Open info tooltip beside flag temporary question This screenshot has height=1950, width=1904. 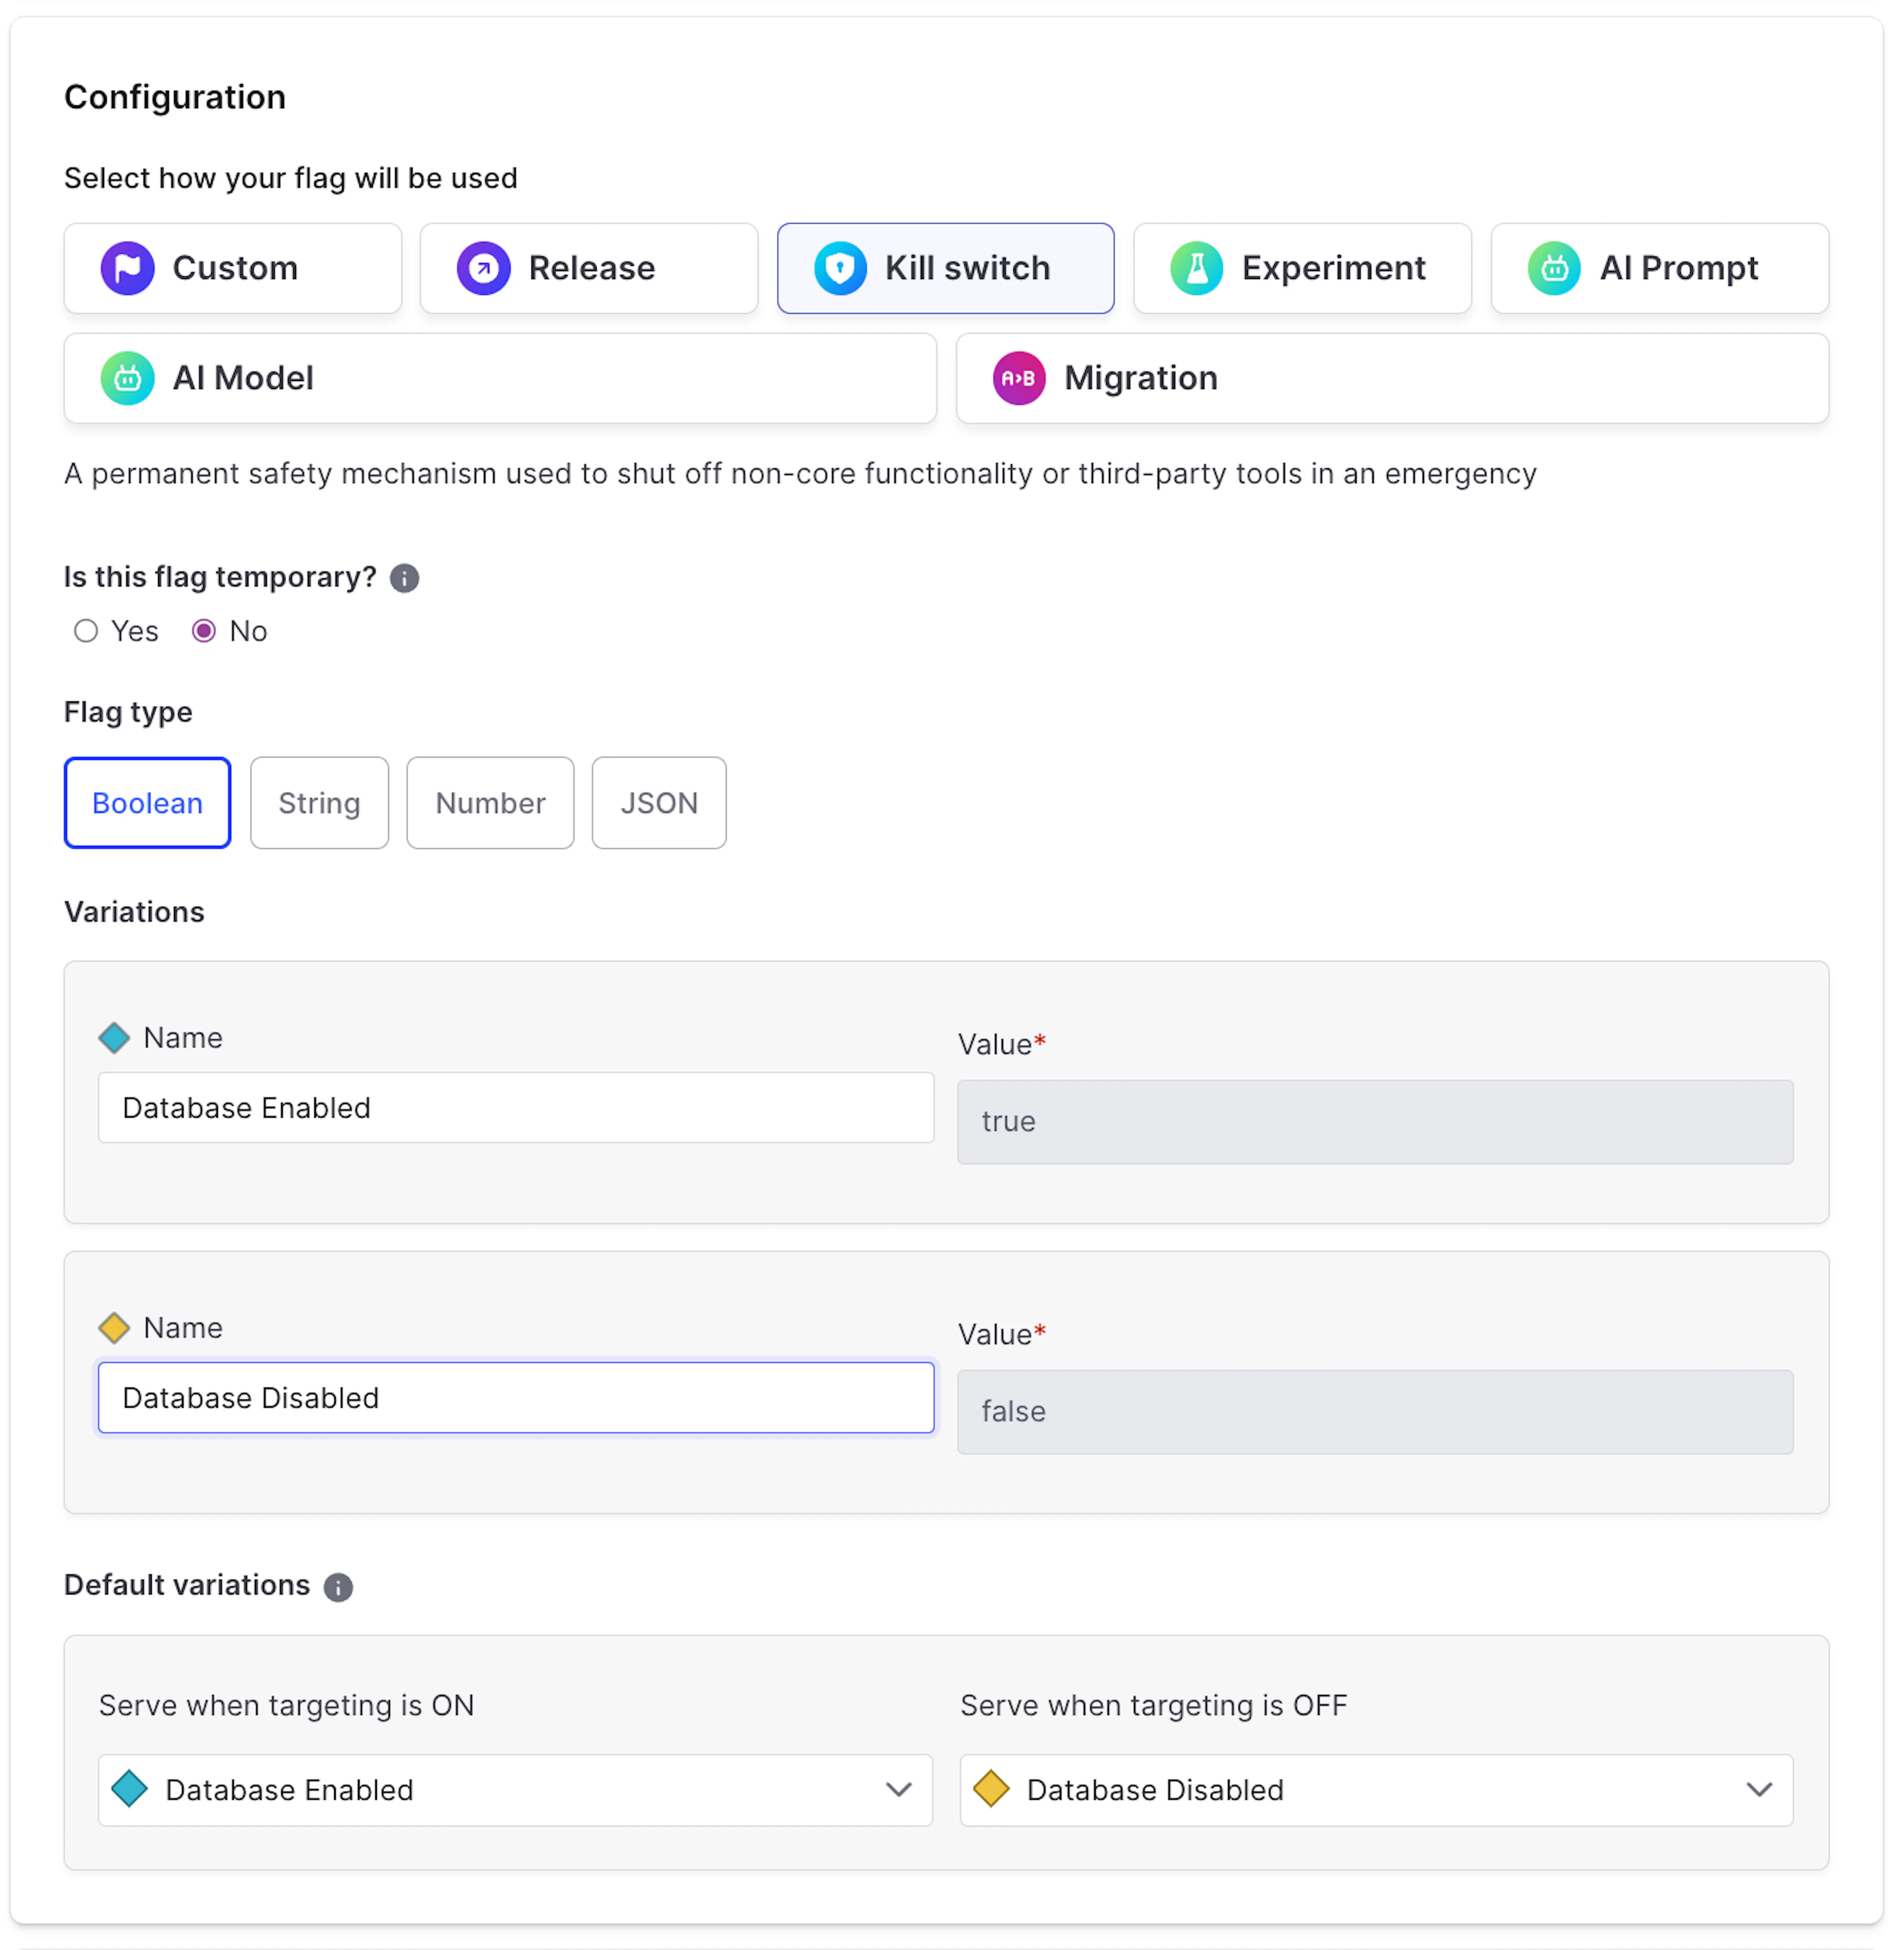pyautogui.click(x=404, y=578)
